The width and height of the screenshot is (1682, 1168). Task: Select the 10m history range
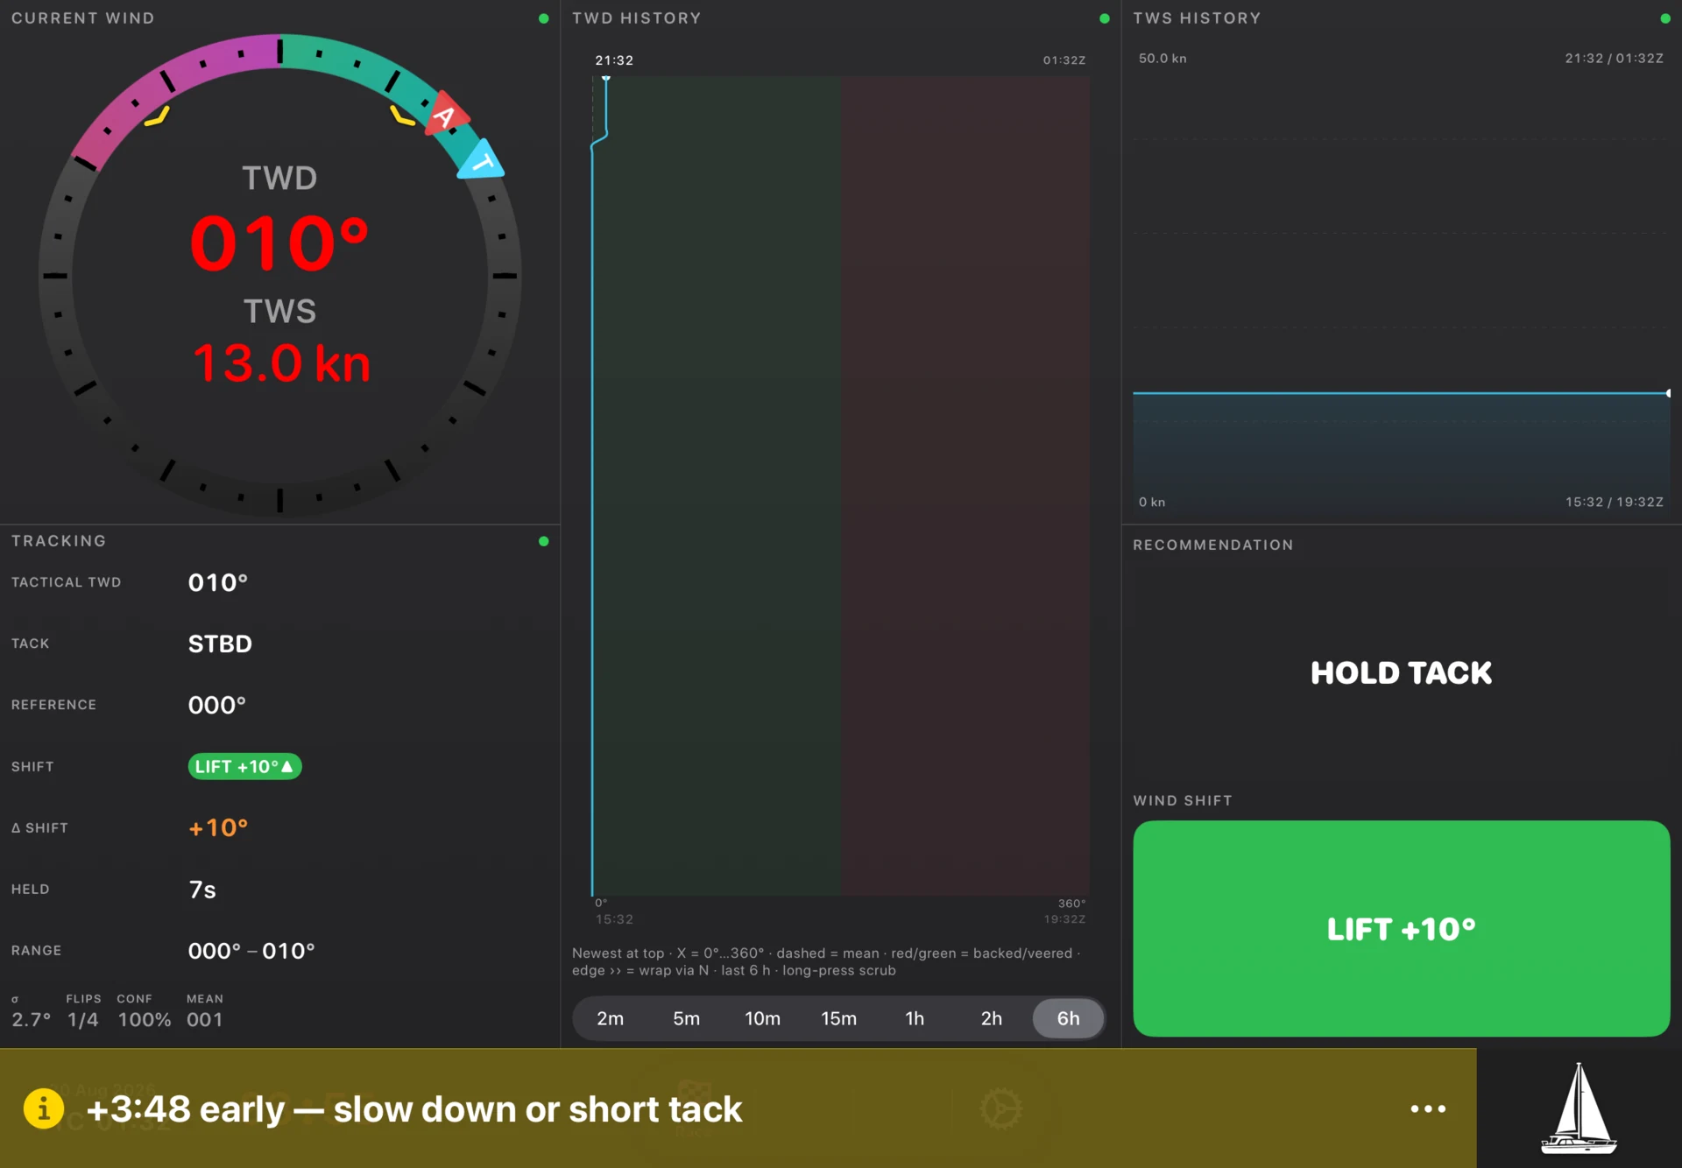point(762,1018)
